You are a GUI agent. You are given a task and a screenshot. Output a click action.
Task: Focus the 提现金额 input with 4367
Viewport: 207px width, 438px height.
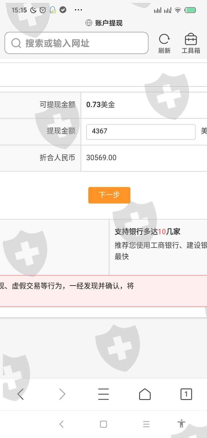click(141, 132)
